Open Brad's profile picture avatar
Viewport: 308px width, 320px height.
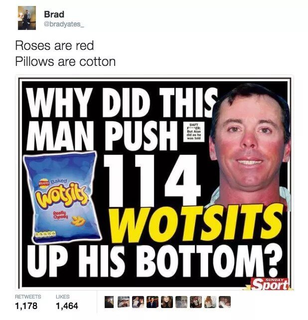(27, 18)
